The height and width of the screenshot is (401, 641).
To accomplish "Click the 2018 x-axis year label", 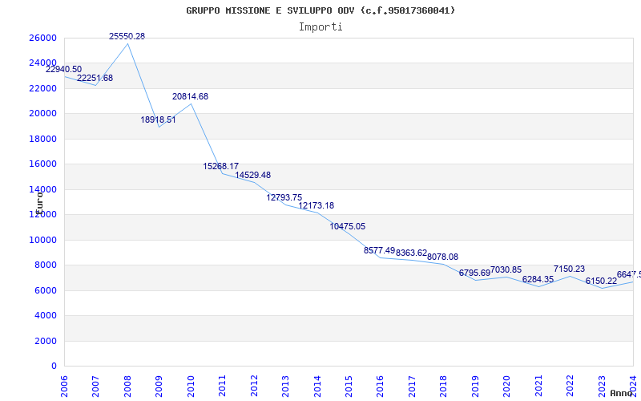I will (444, 387).
